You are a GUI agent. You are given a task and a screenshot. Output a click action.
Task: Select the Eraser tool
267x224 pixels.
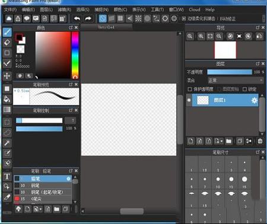(x=7, y=43)
